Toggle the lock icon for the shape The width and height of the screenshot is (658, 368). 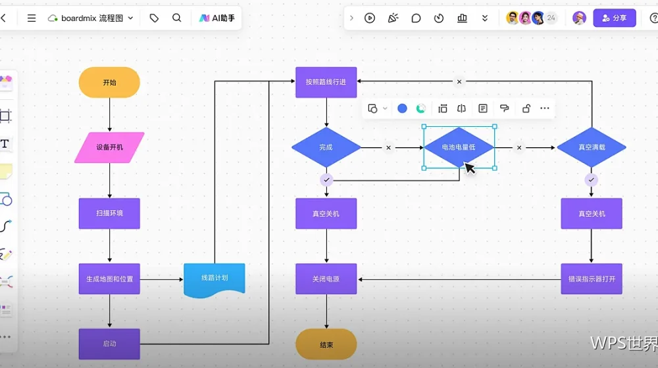click(x=526, y=108)
